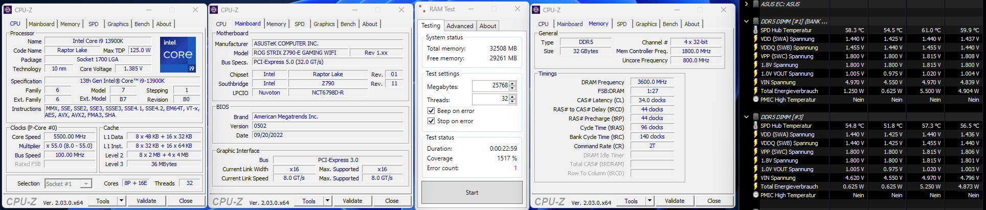Open the About tab in RAM Test

488,26
